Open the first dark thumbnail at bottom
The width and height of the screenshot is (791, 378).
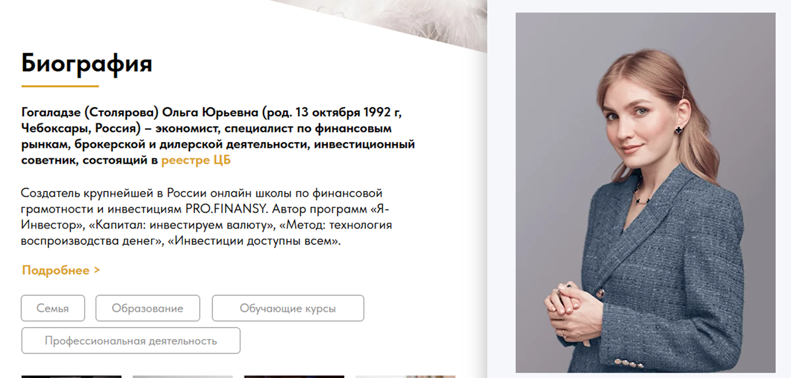point(72,377)
